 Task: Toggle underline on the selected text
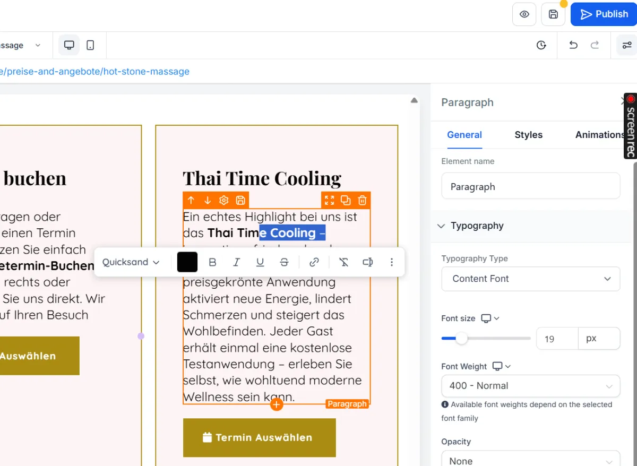[260, 262]
